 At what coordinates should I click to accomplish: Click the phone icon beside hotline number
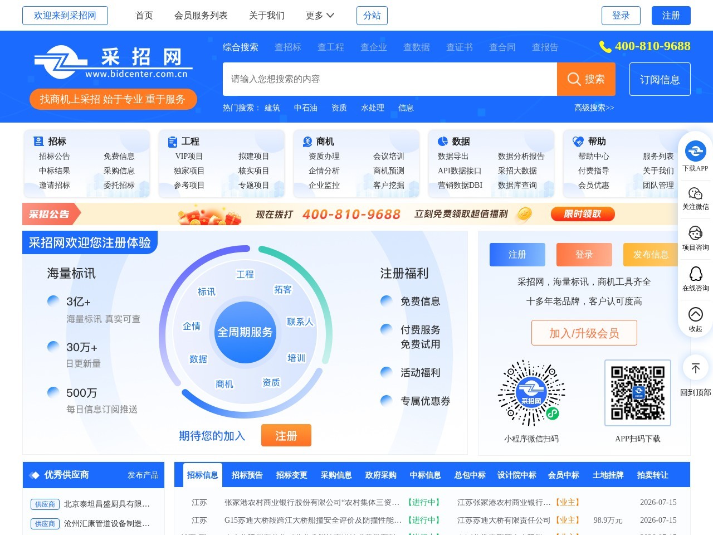[605, 47]
